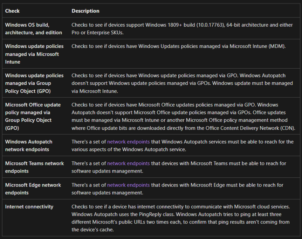The width and height of the screenshot is (302, 239).
Task: Open network endpoints link in Microsoft Teams row
Action: click(128, 163)
